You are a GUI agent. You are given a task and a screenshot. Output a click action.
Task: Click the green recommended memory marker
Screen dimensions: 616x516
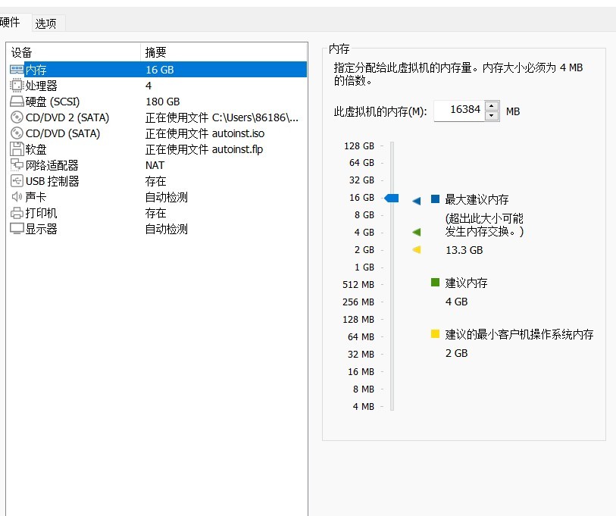pyautogui.click(x=416, y=233)
